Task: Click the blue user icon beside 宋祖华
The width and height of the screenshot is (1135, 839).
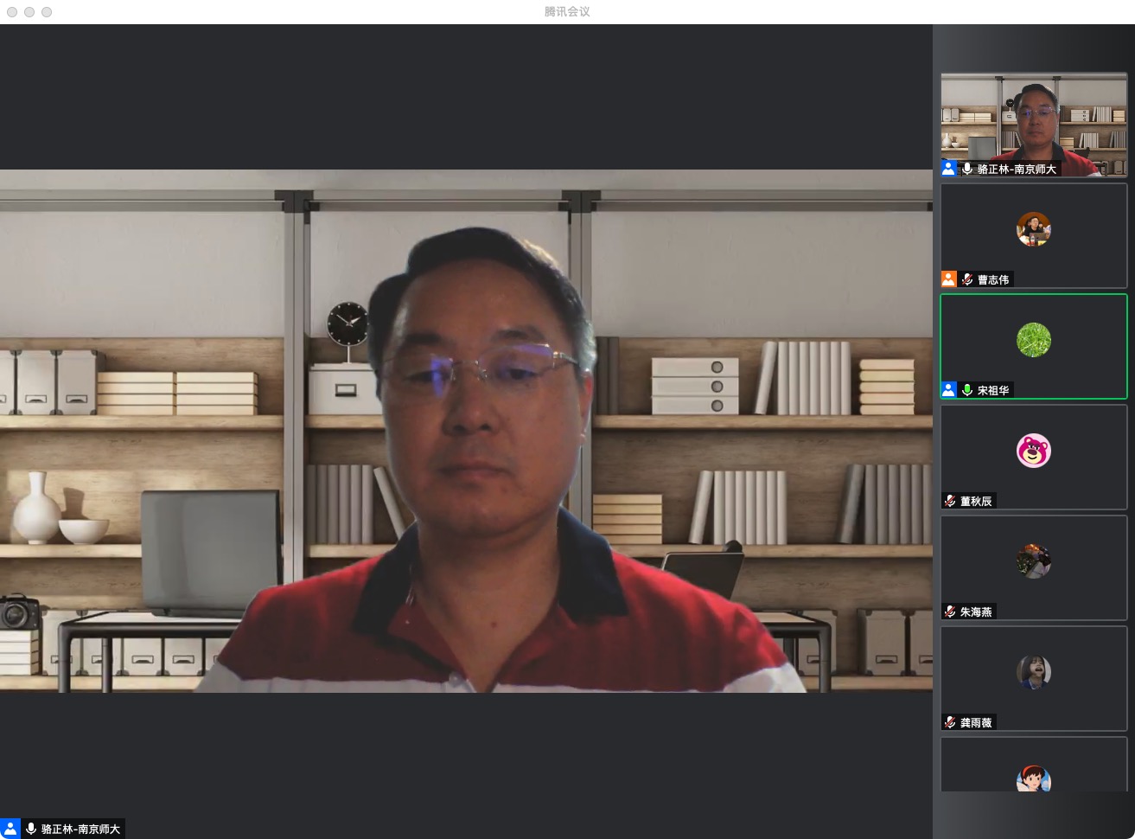Action: coord(949,390)
